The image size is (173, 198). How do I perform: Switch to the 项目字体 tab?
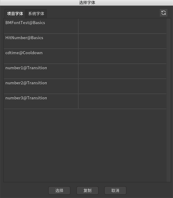(x=15, y=13)
